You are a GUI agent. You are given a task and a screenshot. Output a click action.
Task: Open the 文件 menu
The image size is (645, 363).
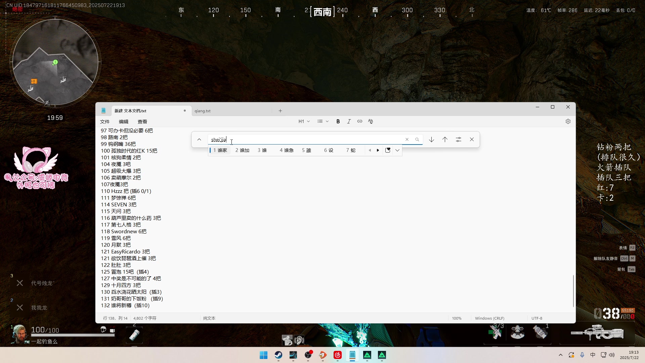(105, 122)
